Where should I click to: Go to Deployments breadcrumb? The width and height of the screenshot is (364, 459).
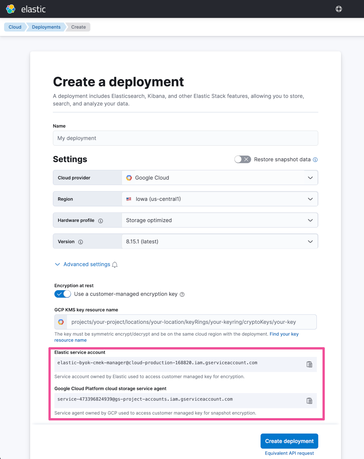point(46,27)
